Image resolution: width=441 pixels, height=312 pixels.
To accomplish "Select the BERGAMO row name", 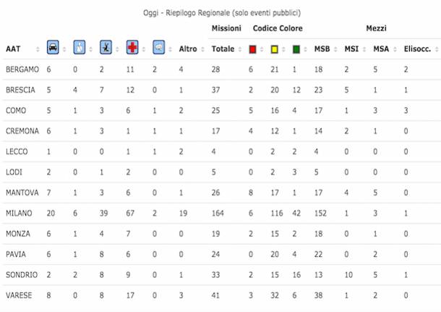I will 22,69.
